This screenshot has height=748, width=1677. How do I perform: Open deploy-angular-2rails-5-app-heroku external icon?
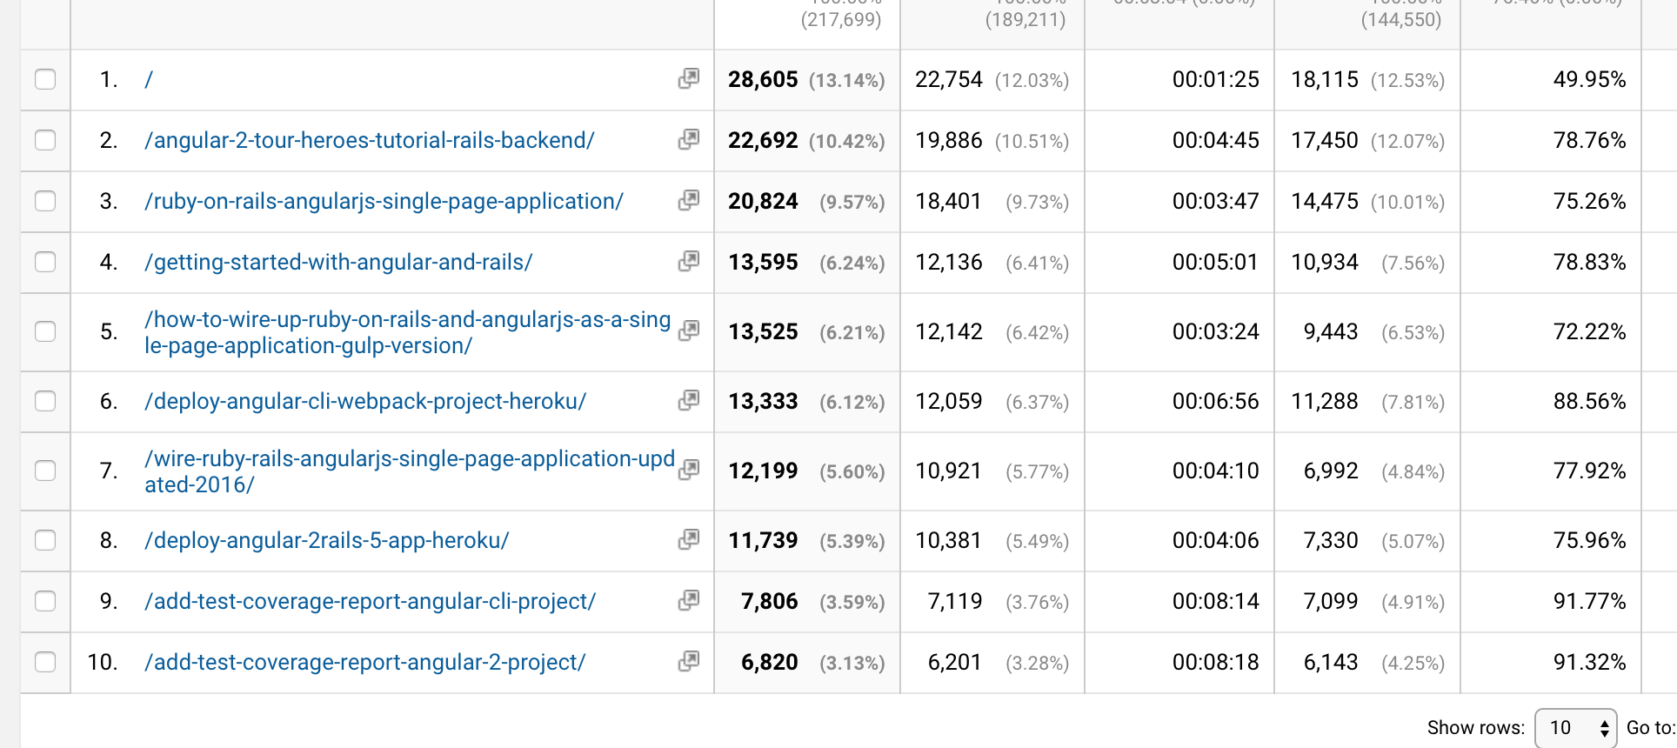689,540
